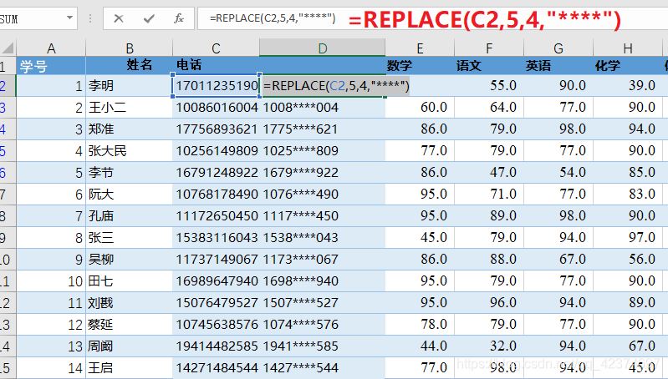Select masked number 1117****450

[323, 216]
